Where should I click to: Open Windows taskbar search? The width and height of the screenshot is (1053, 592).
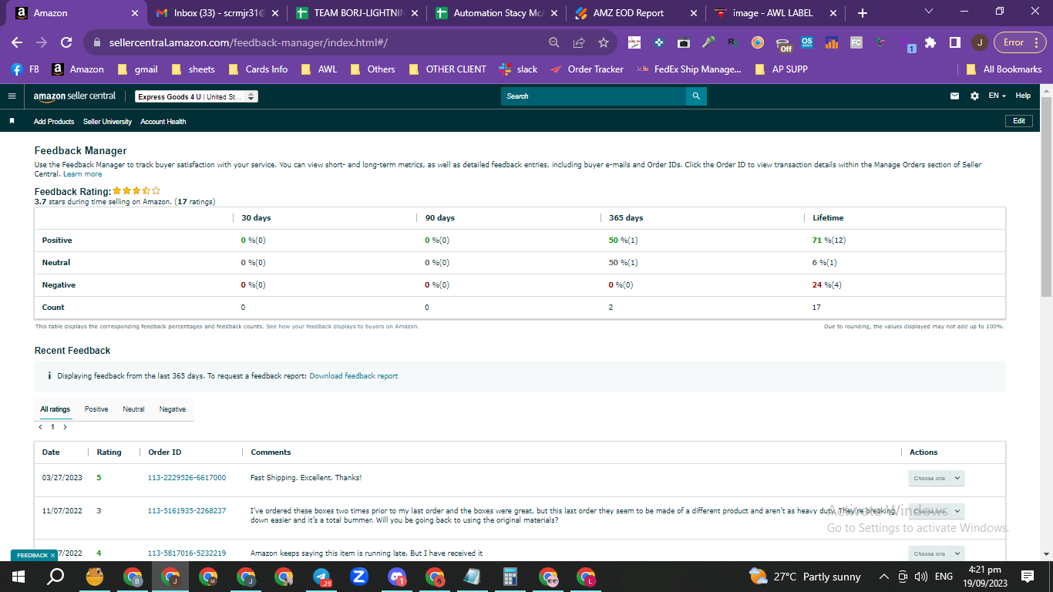[x=56, y=577]
